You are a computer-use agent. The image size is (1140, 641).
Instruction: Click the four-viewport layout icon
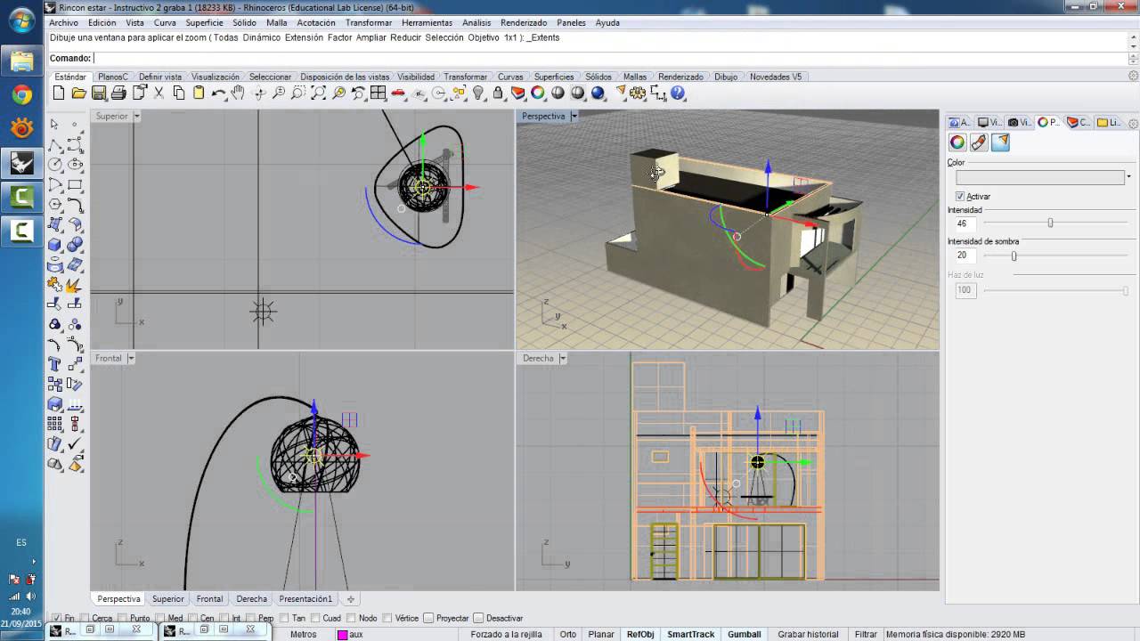(378, 93)
